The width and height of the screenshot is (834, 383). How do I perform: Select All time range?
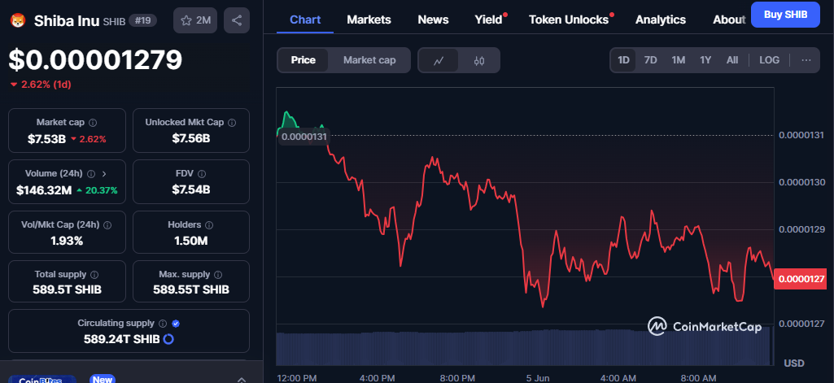pos(732,60)
